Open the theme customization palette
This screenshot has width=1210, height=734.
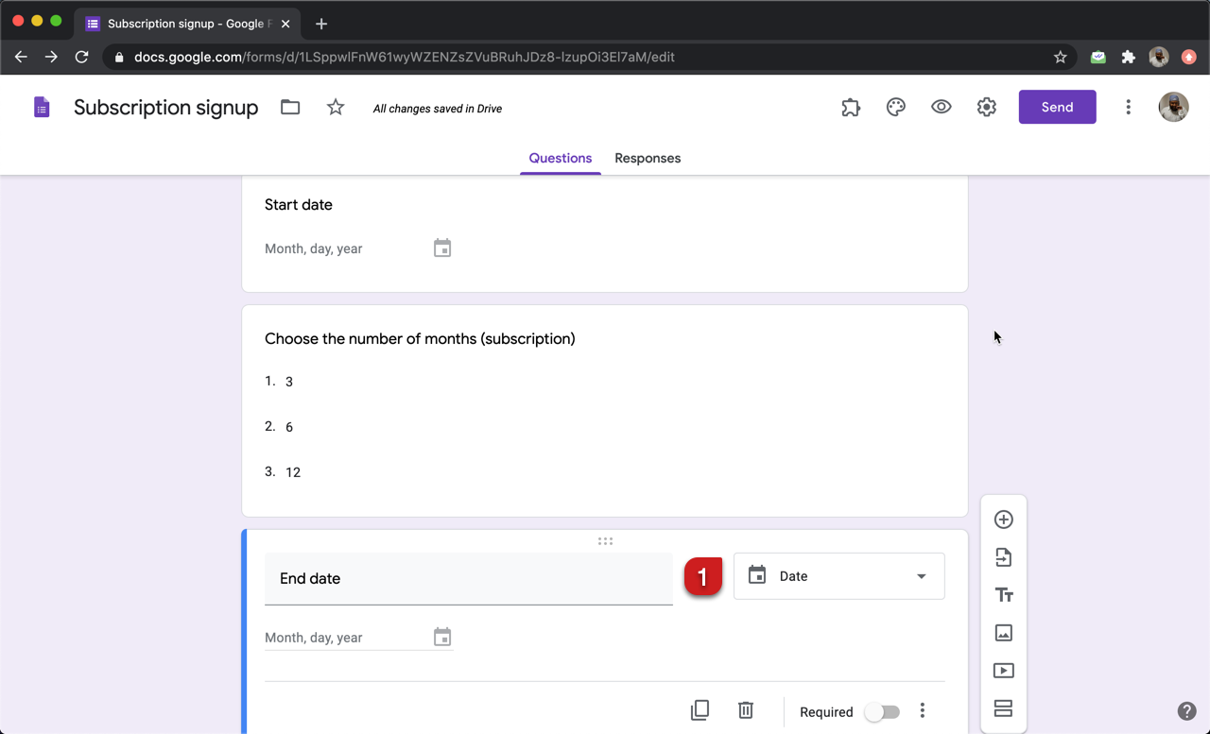[x=895, y=107]
